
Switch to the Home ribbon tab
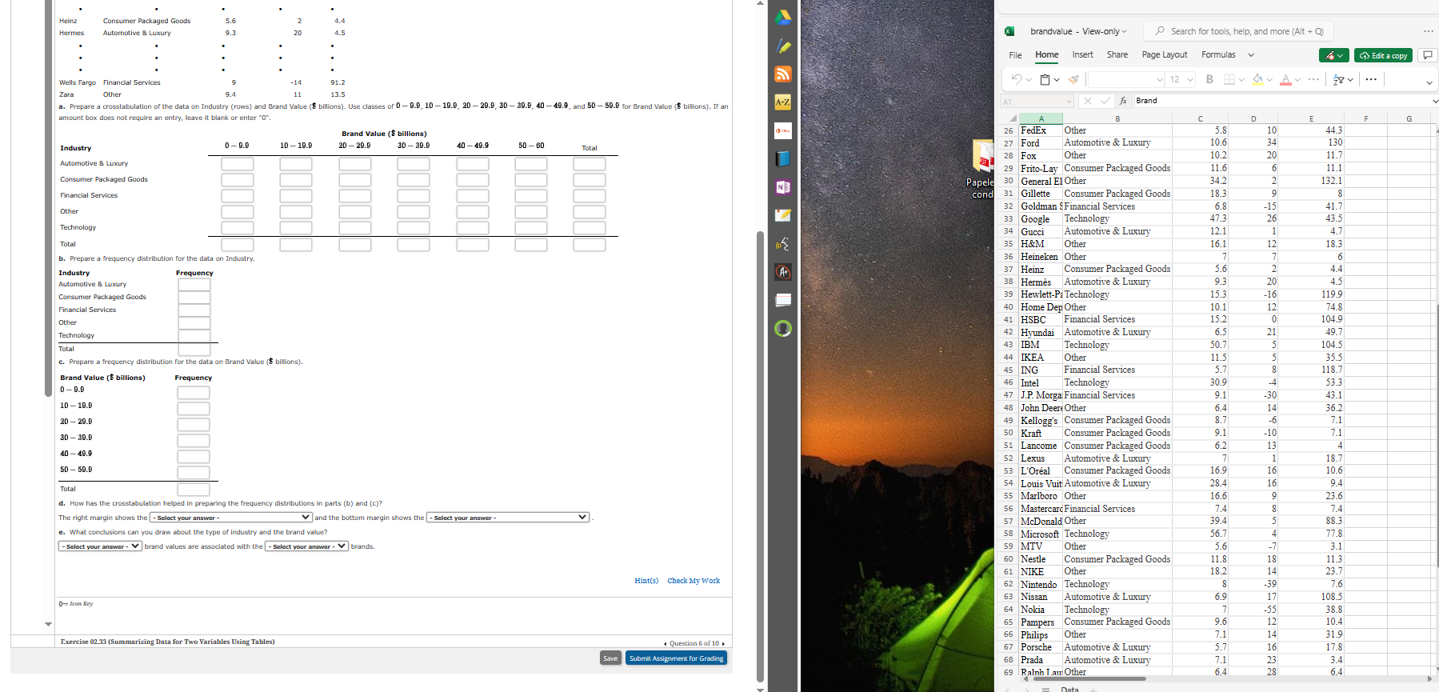1046,55
